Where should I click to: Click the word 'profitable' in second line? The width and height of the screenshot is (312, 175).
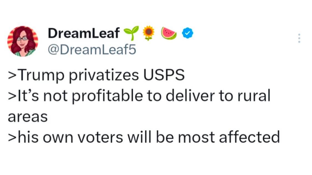(x=107, y=96)
